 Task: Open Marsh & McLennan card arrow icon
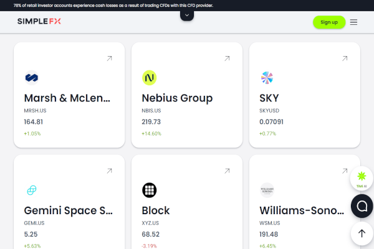point(109,59)
